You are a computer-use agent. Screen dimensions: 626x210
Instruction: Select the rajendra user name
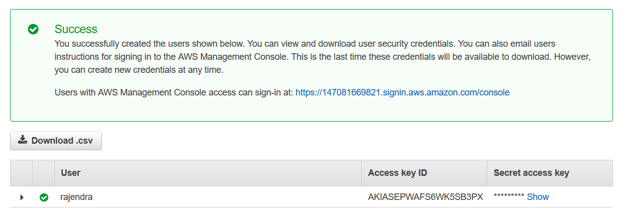76,197
